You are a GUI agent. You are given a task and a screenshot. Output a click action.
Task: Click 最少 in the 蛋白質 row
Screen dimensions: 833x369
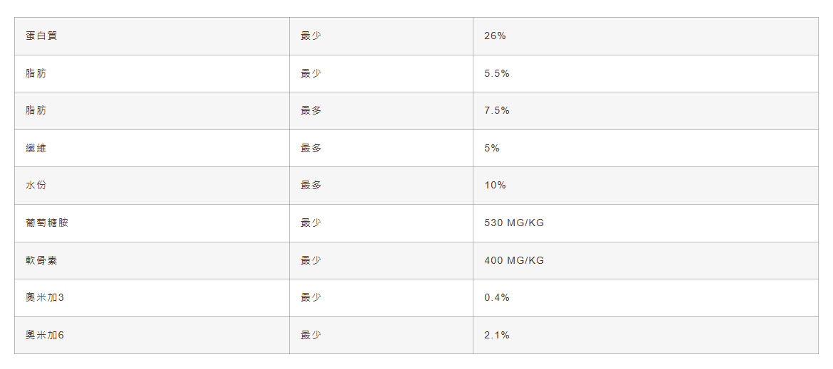tap(311, 36)
